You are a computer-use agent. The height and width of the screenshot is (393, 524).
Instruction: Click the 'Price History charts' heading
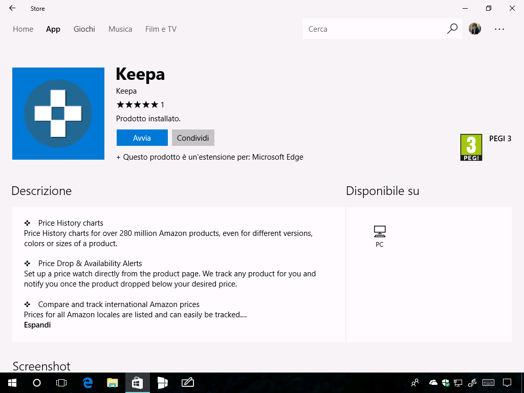[71, 223]
